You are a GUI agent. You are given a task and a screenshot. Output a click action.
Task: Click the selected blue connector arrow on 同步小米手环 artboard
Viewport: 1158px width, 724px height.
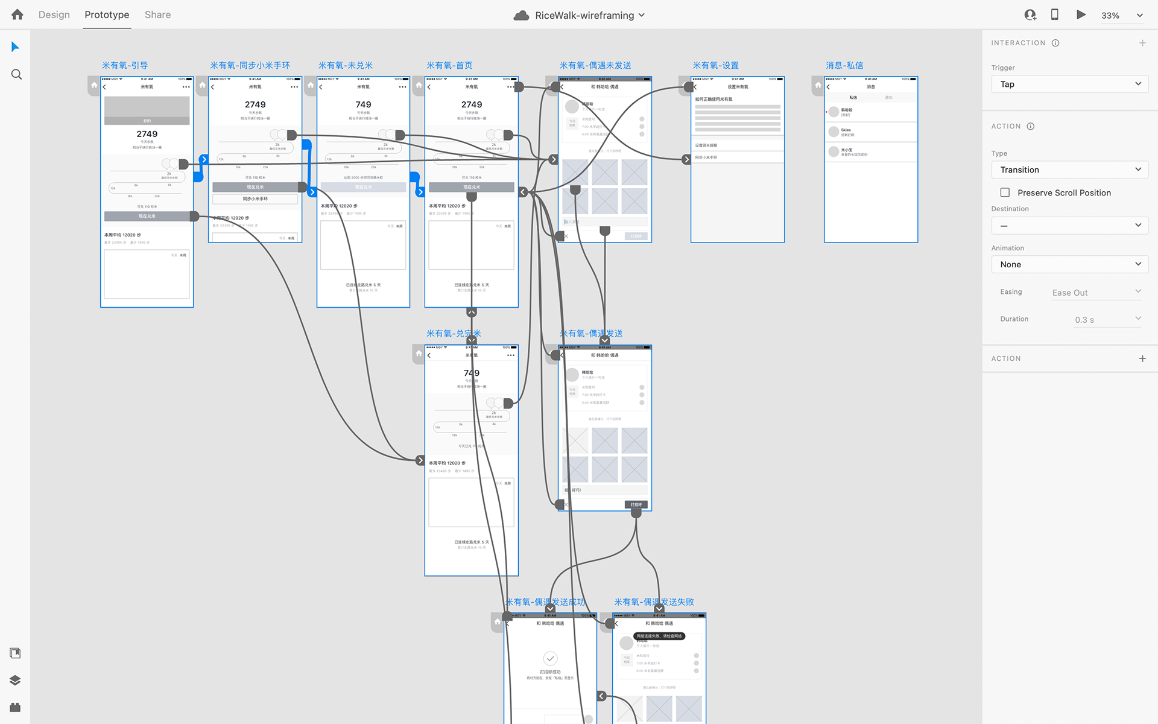pos(204,160)
